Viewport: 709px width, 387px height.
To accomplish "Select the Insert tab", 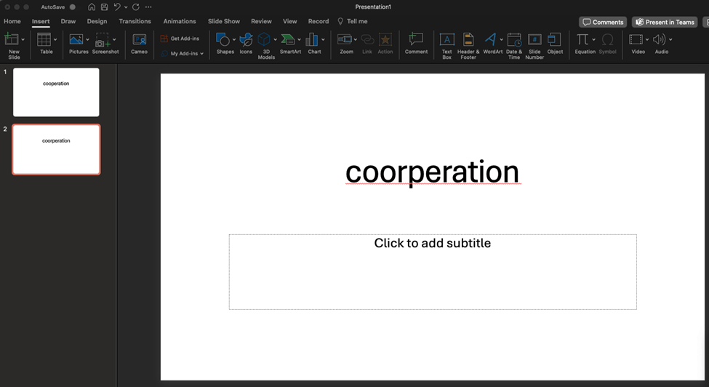I will (41, 21).
